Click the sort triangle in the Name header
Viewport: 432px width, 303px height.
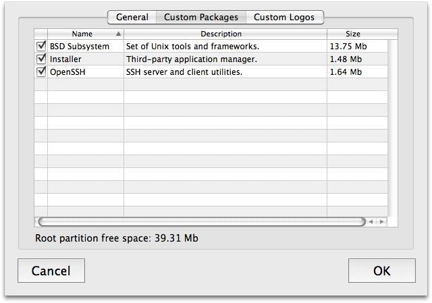(x=119, y=34)
